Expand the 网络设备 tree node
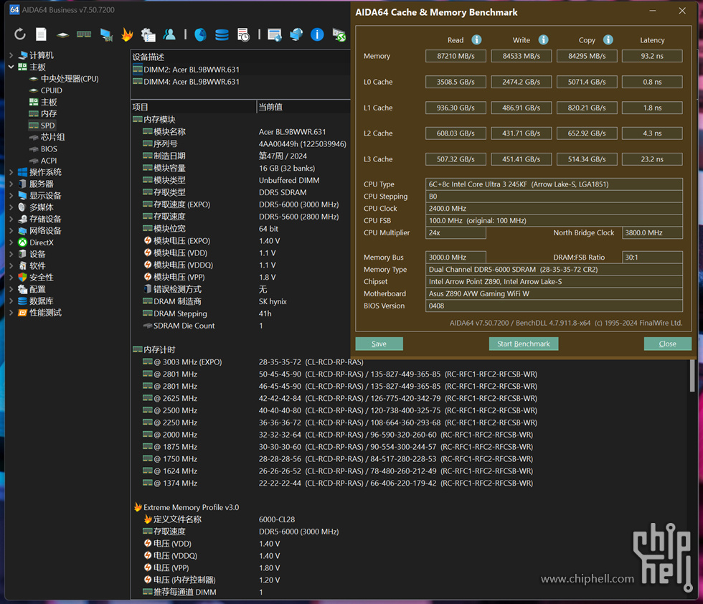Image resolution: width=703 pixels, height=604 pixels. click(11, 230)
